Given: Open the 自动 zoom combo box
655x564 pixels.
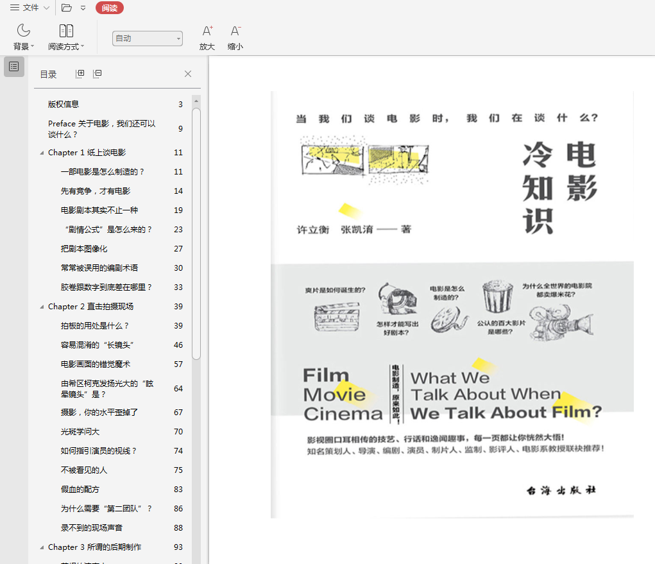Looking at the screenshot, I should [147, 38].
